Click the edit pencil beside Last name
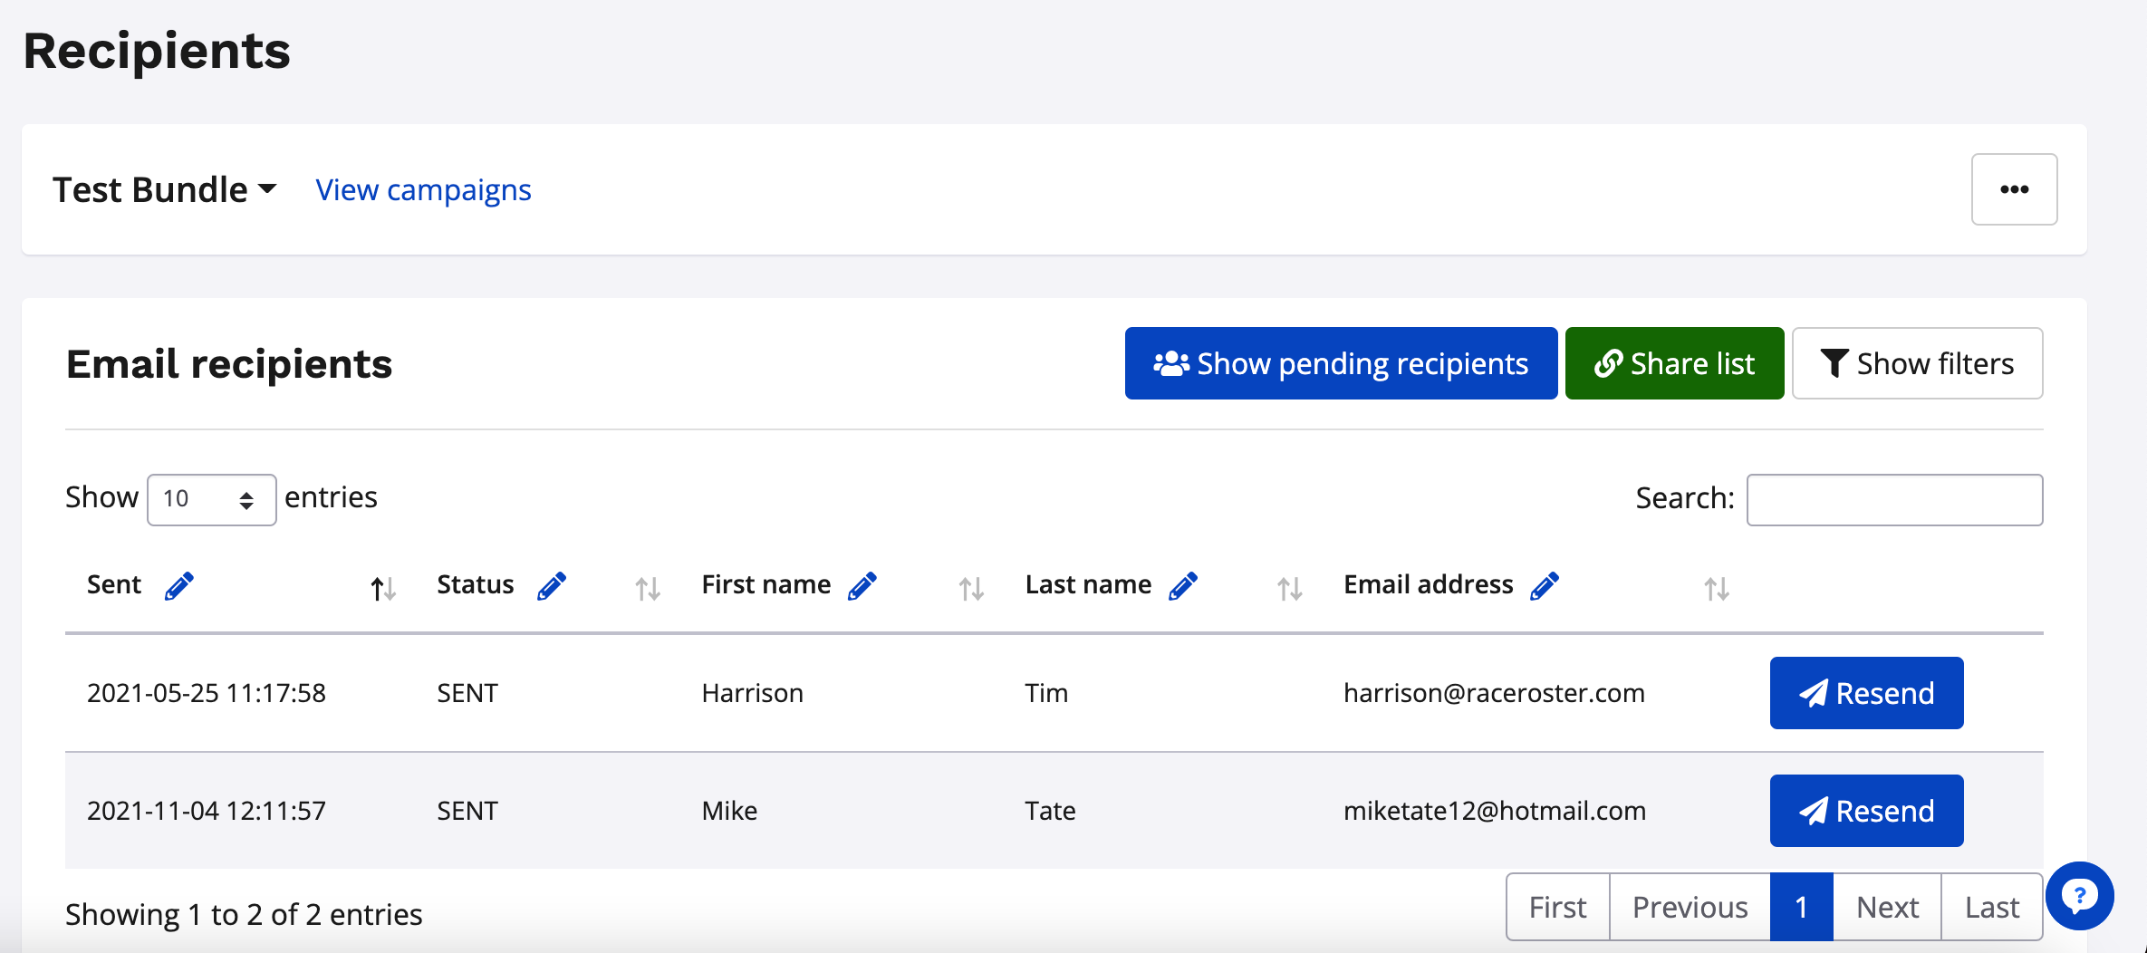This screenshot has height=953, width=2147. 1183,586
